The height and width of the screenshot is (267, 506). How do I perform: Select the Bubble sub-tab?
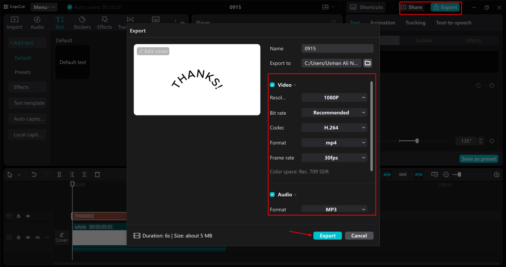tap(424, 40)
